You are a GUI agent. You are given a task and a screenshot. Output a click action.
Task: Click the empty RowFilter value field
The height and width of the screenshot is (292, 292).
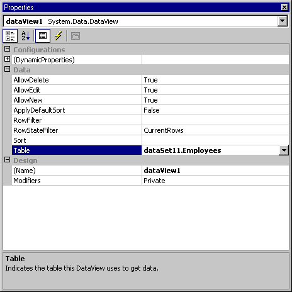(x=215, y=120)
